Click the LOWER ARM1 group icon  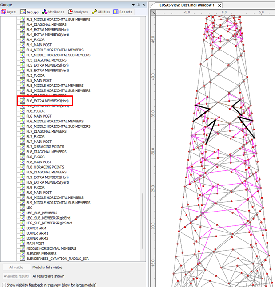tap(23, 233)
